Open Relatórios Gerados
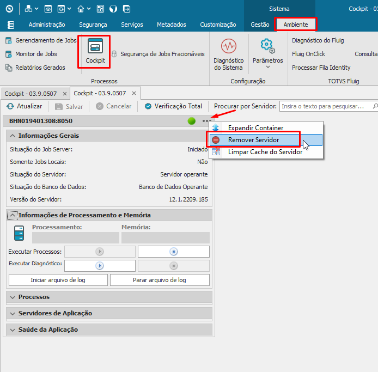 pos(35,68)
